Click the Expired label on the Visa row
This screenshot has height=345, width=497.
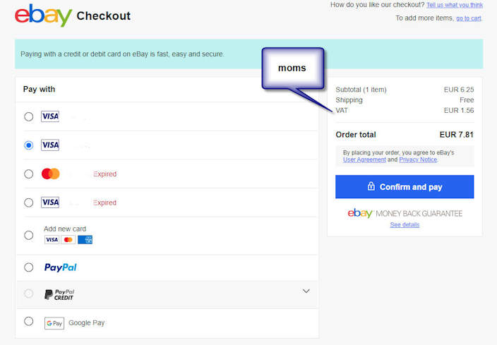[104, 202]
